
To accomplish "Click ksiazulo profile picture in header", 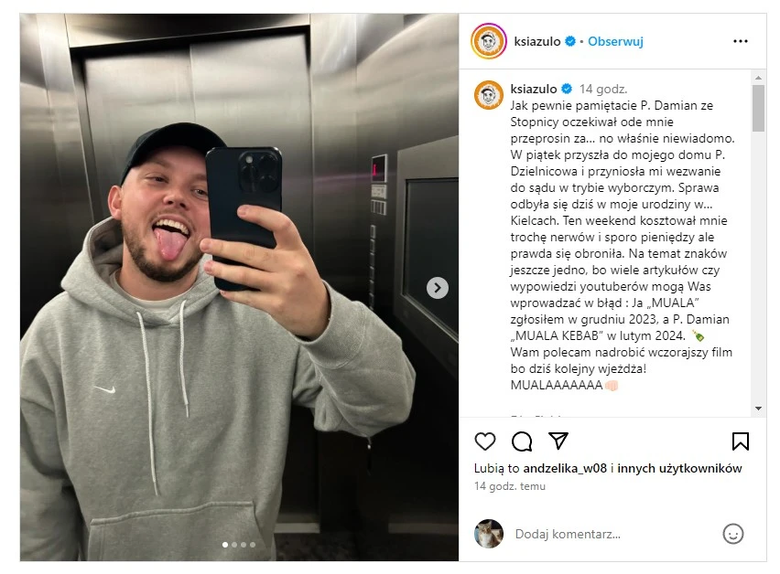I will [489, 41].
